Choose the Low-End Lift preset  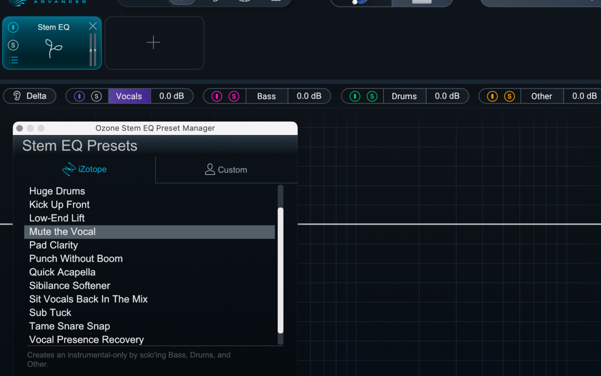pyautogui.click(x=149, y=218)
